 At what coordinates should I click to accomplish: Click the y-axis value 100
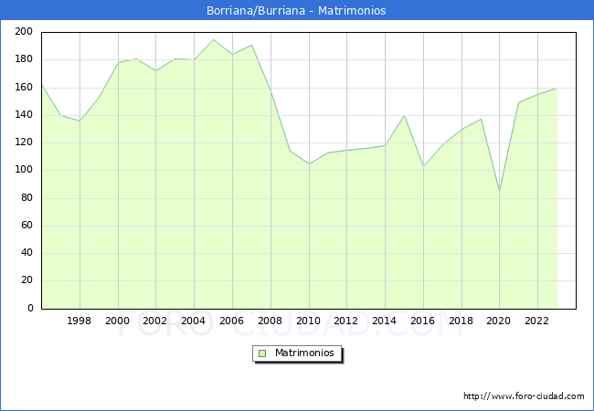pyautogui.click(x=24, y=170)
